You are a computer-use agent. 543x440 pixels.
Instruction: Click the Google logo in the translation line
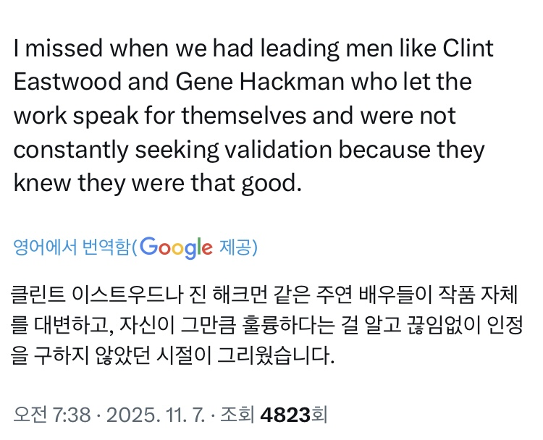click(x=177, y=248)
